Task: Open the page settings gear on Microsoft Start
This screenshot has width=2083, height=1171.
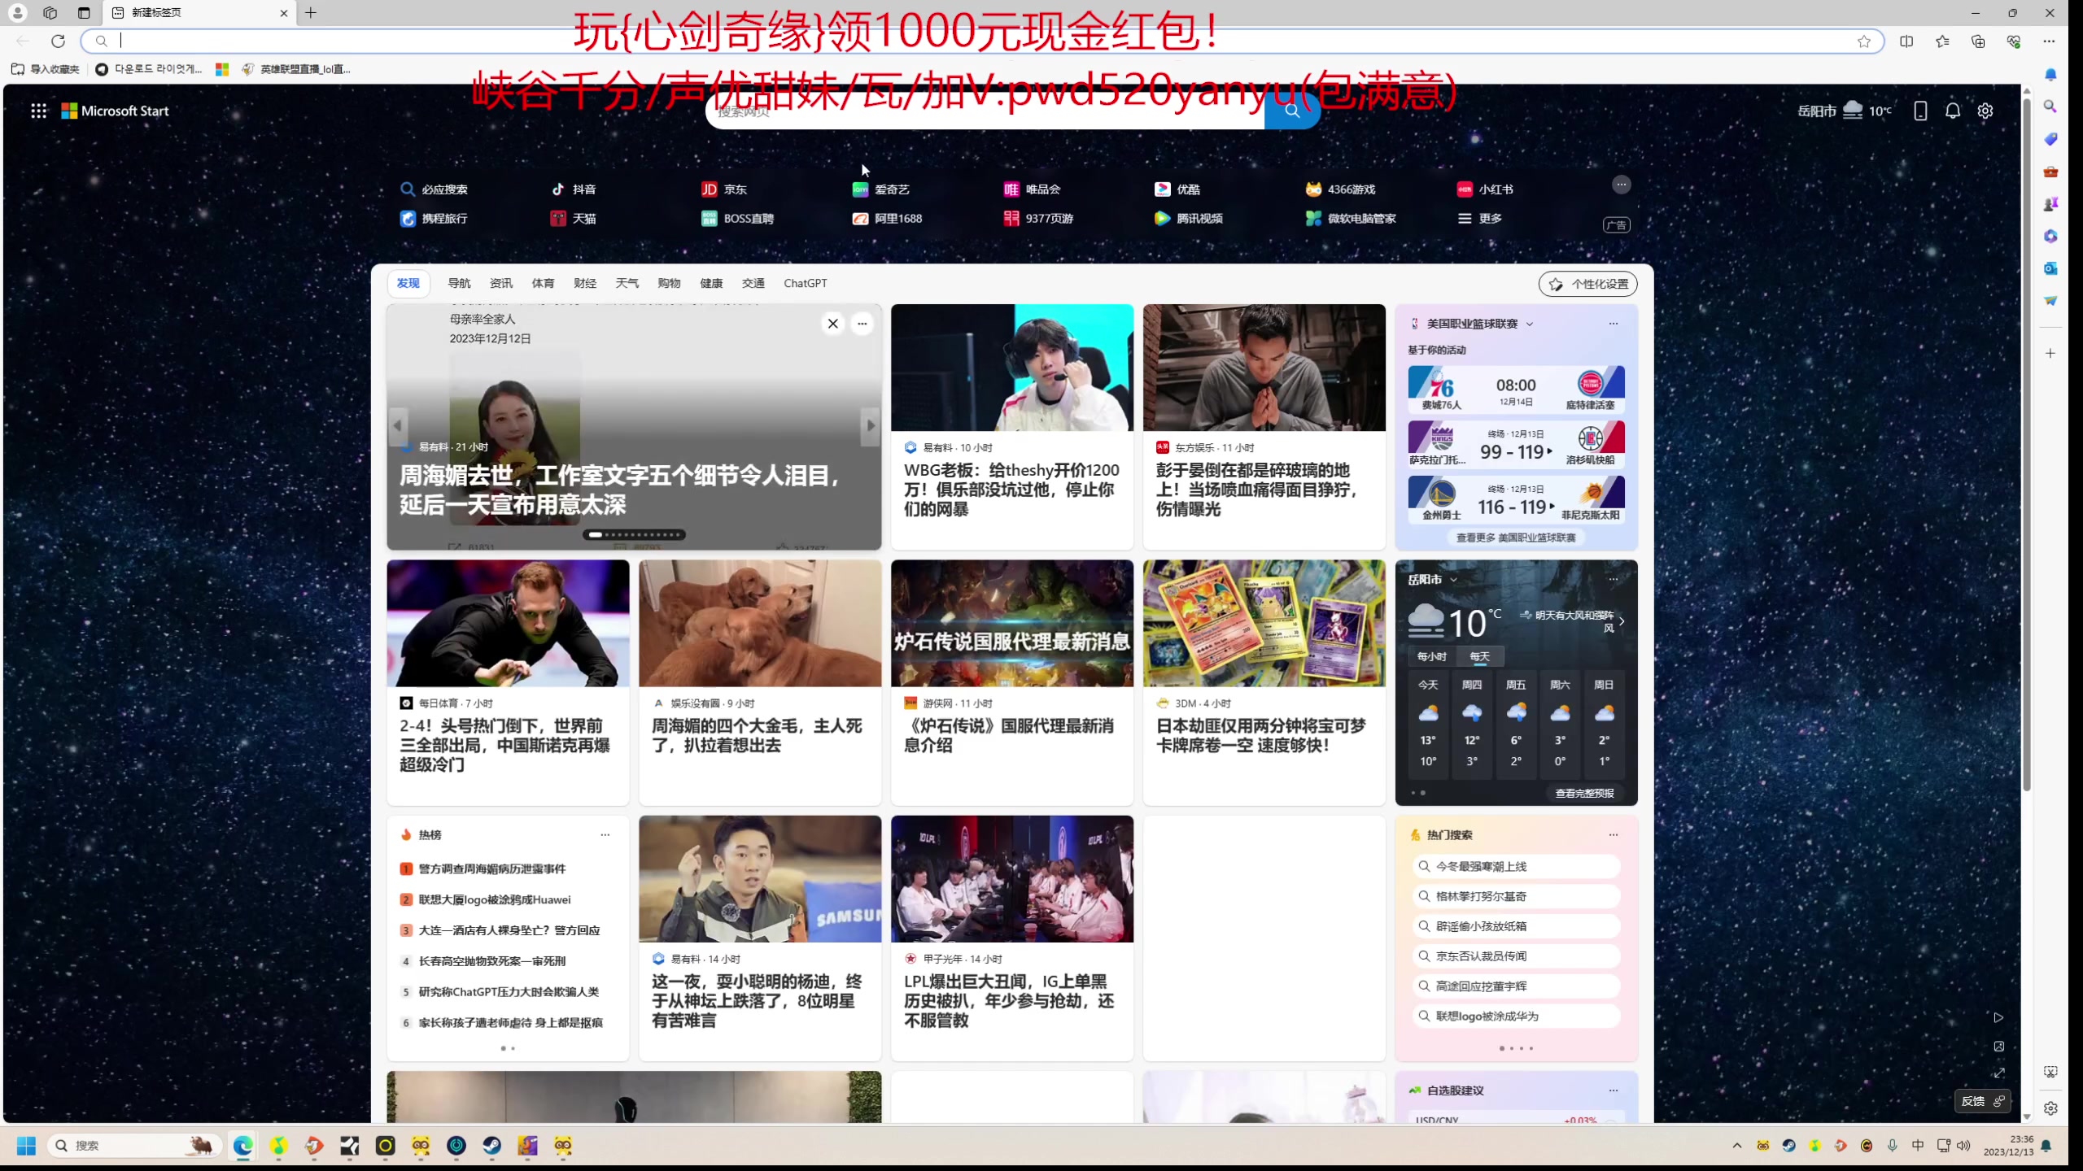Action: (x=1985, y=111)
